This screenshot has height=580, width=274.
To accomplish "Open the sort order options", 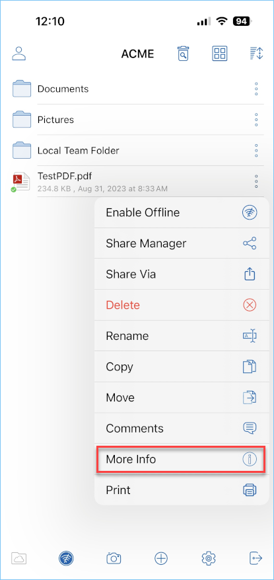I will pyautogui.click(x=256, y=54).
